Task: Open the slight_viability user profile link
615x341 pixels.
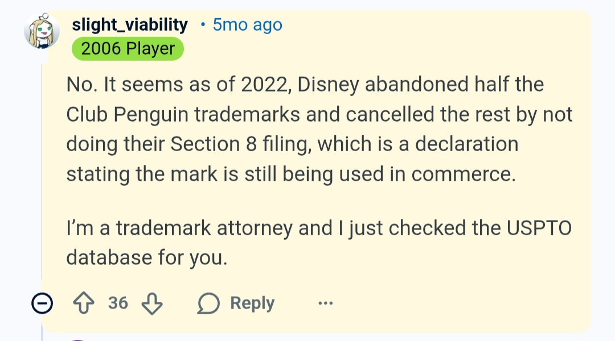Action: pyautogui.click(x=129, y=25)
